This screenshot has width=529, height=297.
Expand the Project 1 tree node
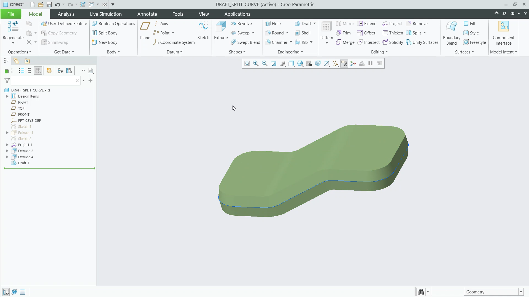tap(7, 145)
